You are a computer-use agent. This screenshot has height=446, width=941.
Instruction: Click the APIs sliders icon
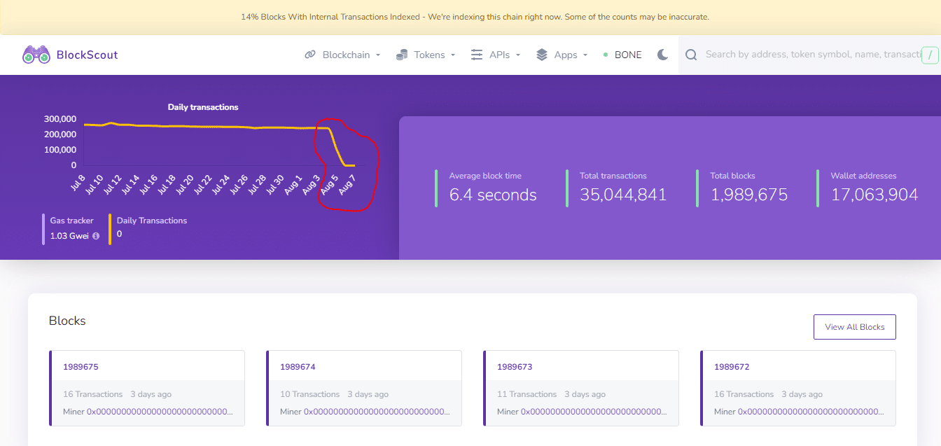477,55
